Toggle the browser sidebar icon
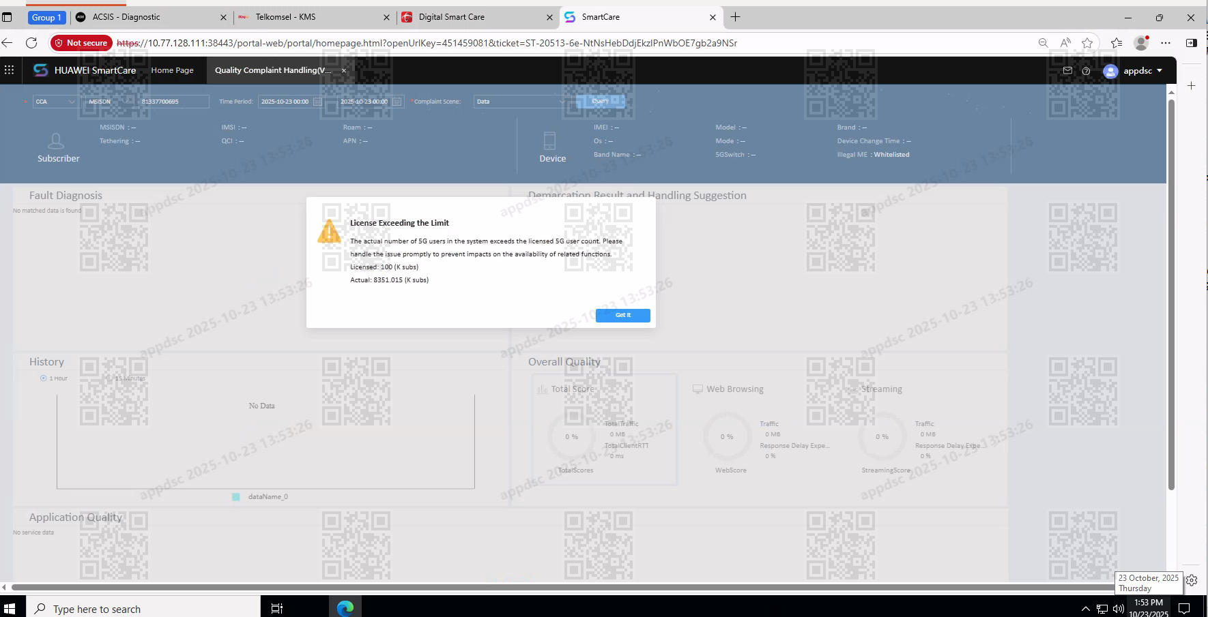1208x617 pixels. tap(1192, 43)
